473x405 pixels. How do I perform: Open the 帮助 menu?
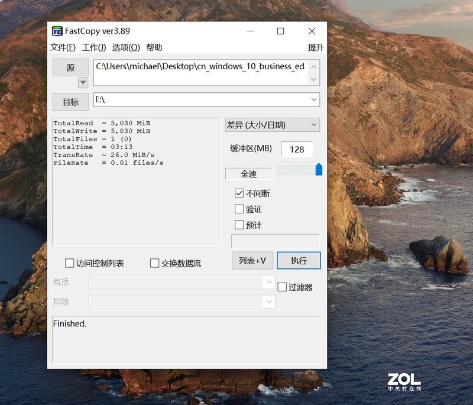154,47
